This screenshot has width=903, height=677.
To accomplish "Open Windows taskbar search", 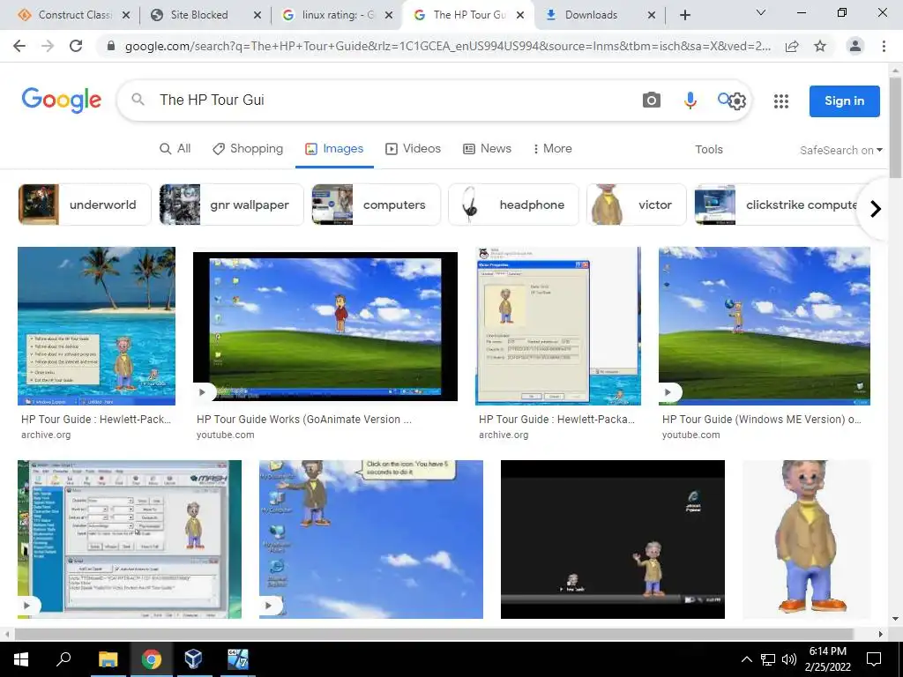I will pos(63,659).
